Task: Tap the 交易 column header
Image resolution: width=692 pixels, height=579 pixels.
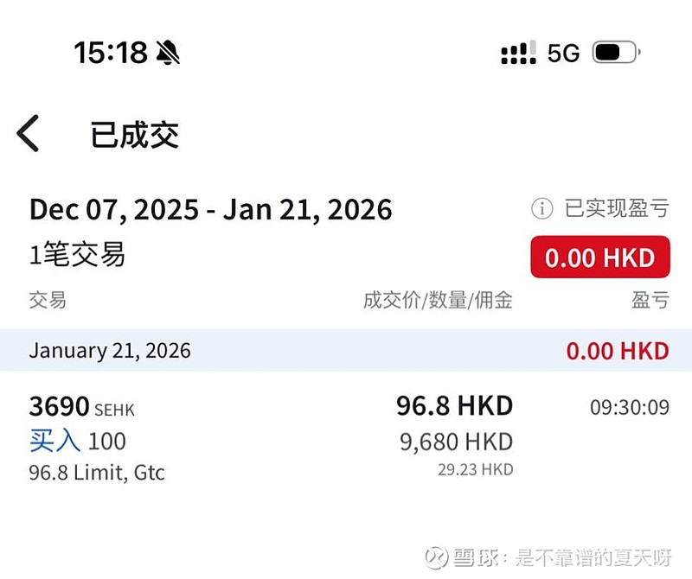Action: [x=48, y=300]
